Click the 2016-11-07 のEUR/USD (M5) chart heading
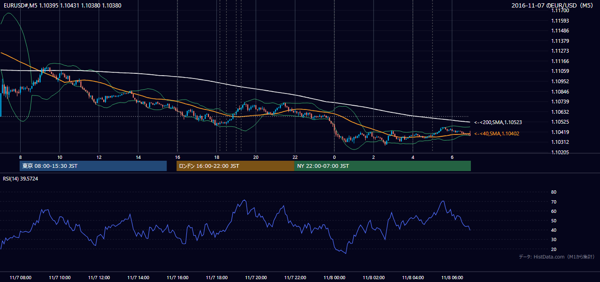Image resolution: width=600 pixels, height=282 pixels. [x=553, y=5]
